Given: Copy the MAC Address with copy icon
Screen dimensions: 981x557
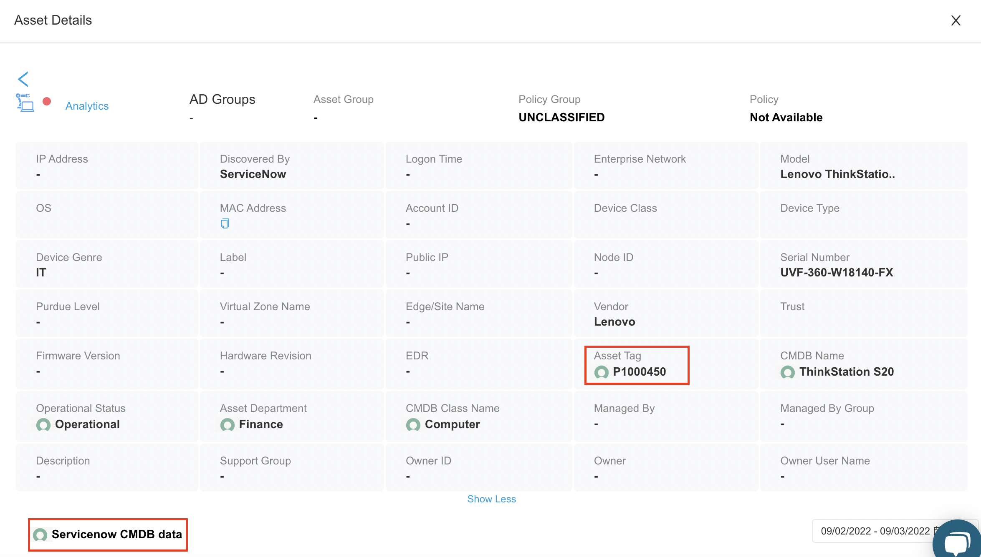Looking at the screenshot, I should coord(225,223).
